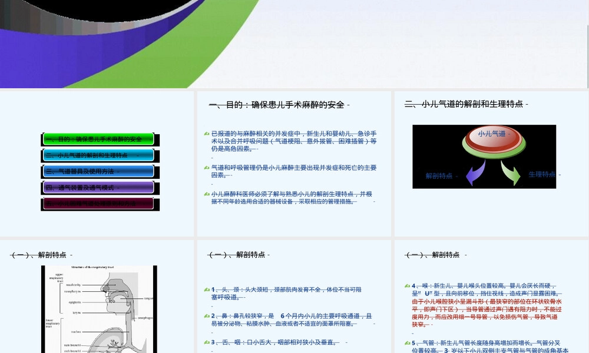Click green bullet icon before '3、舌、咽'
This screenshot has width=589, height=353.
[207, 342]
